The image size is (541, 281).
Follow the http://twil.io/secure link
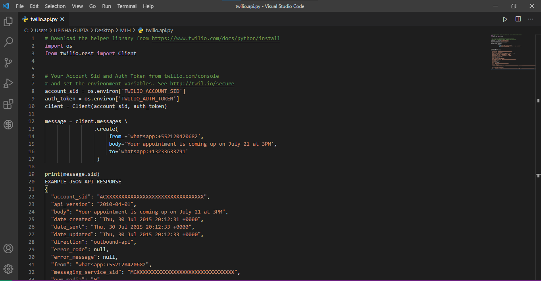coord(202,84)
